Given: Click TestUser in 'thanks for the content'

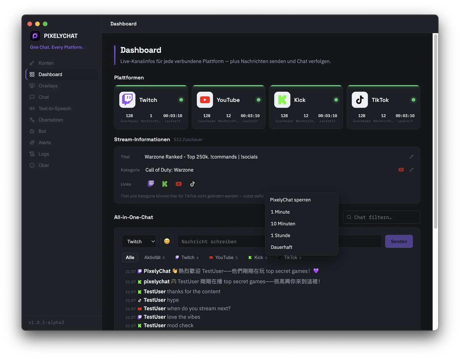Looking at the screenshot, I should tap(155, 292).
